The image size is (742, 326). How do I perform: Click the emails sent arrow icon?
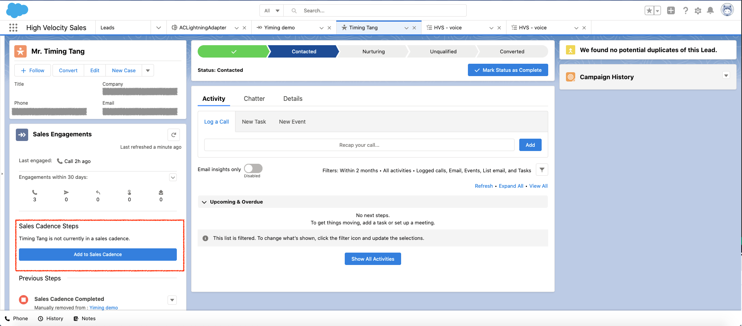66,192
